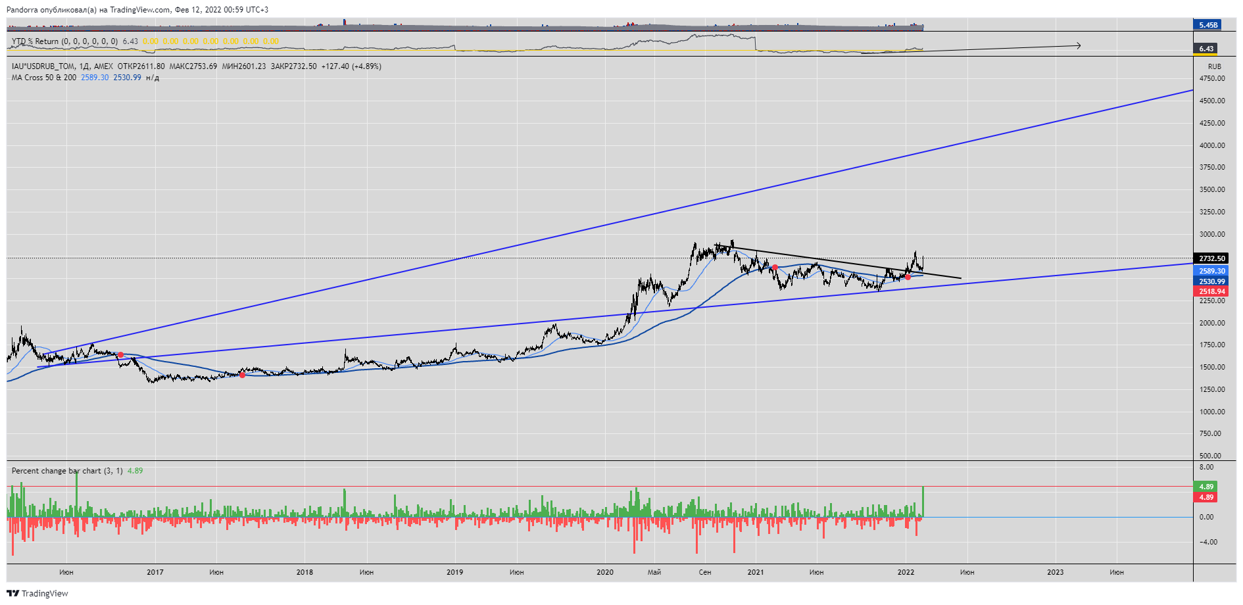Select the Percent change bar chart label
The image size is (1243, 605).
coord(67,471)
